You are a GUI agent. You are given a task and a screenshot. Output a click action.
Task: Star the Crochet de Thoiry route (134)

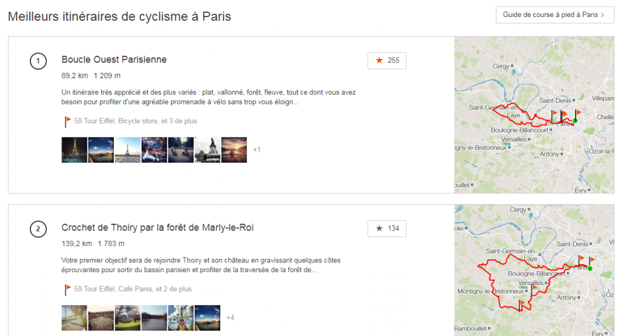tap(386, 228)
